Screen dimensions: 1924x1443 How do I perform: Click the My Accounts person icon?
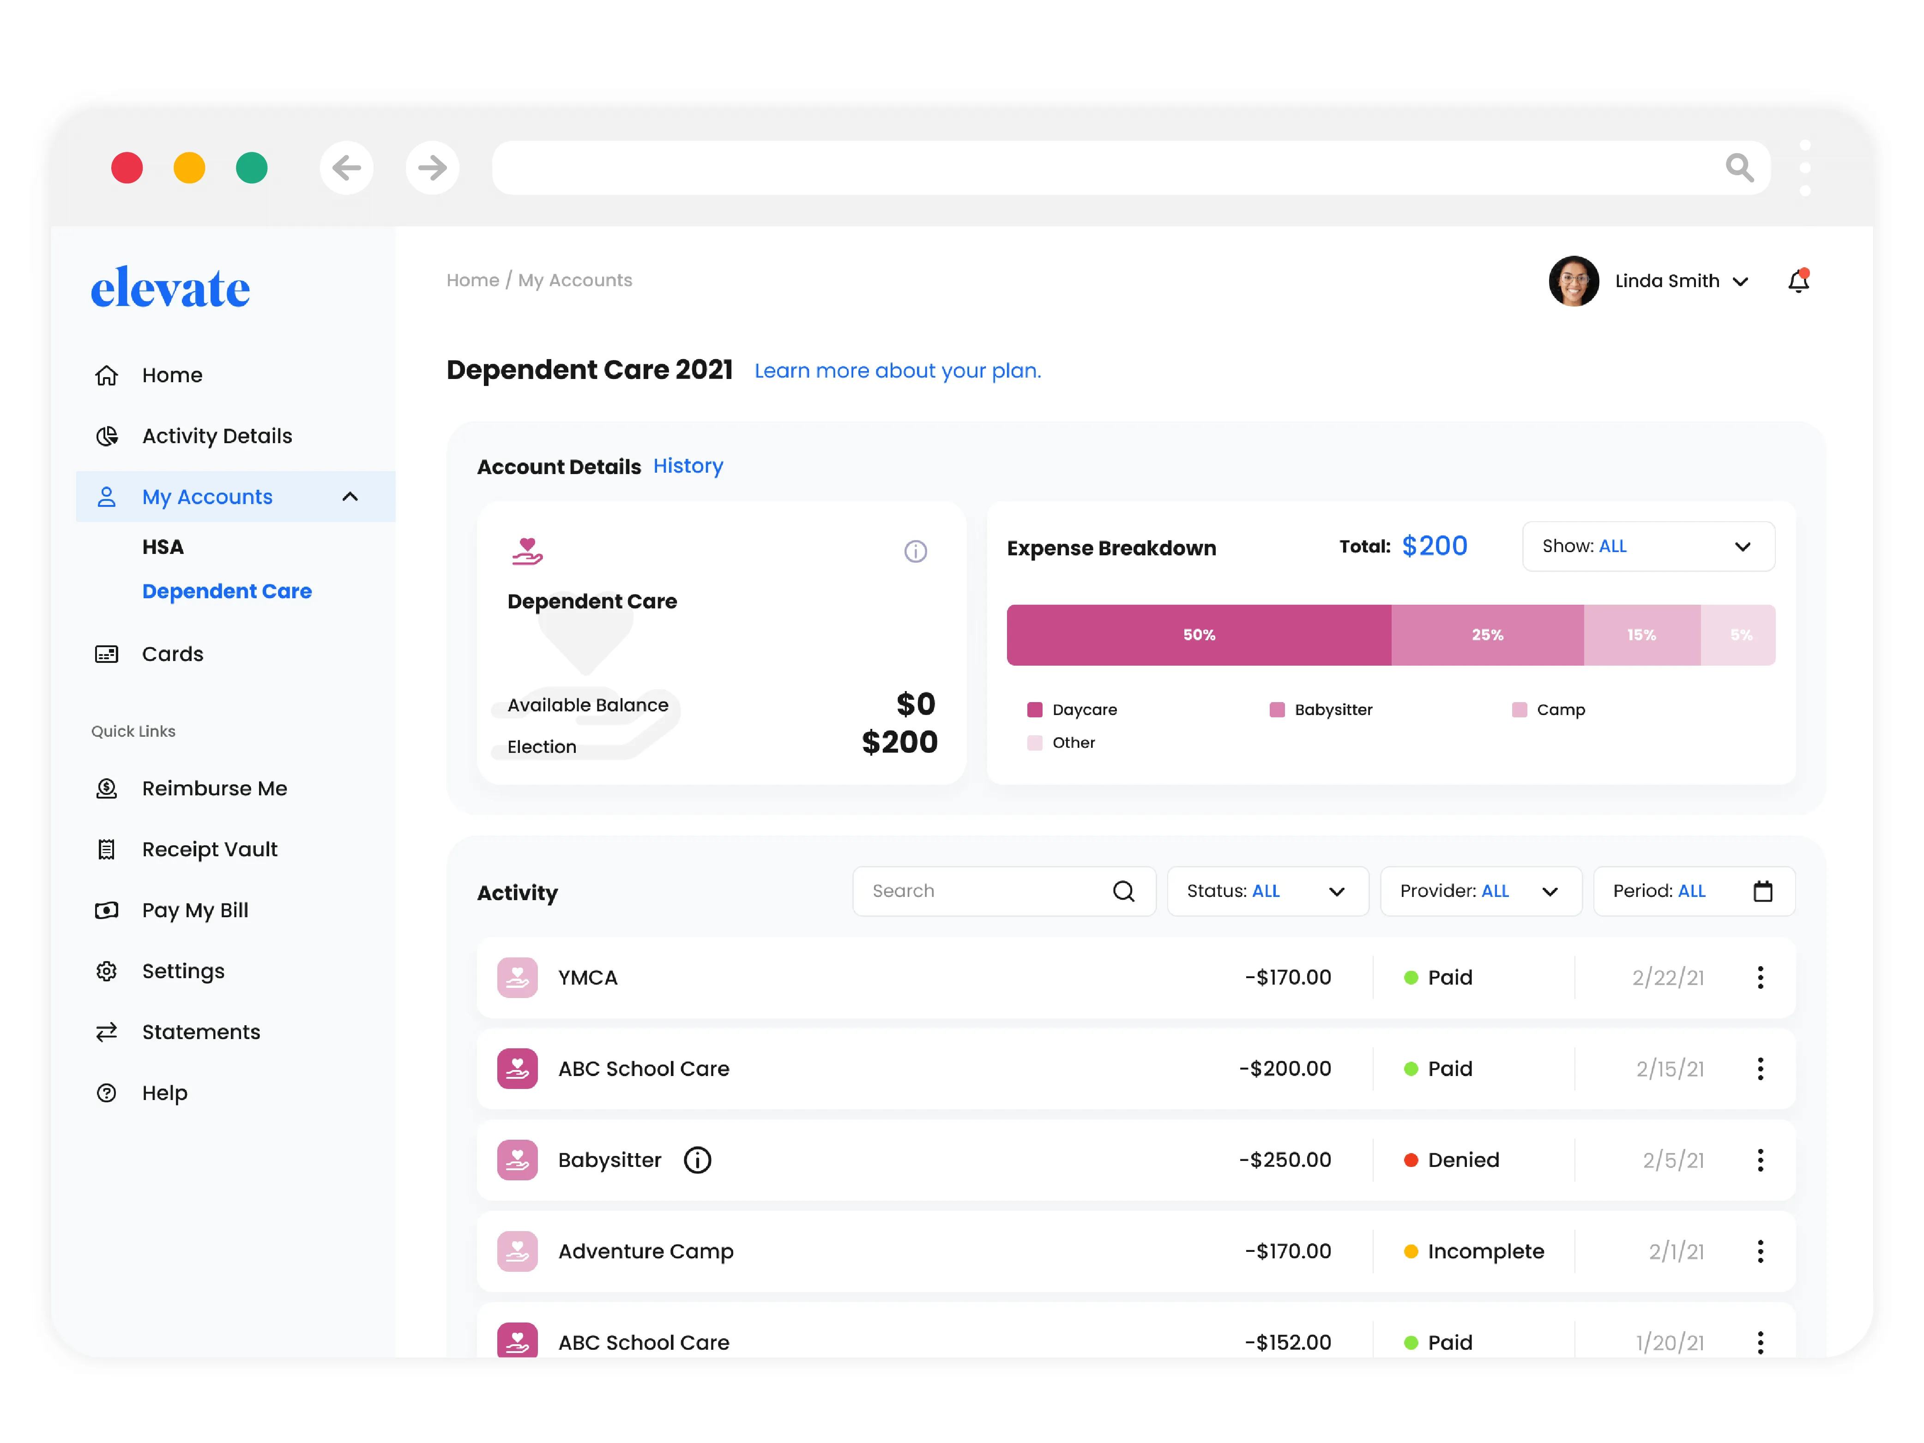pos(106,497)
